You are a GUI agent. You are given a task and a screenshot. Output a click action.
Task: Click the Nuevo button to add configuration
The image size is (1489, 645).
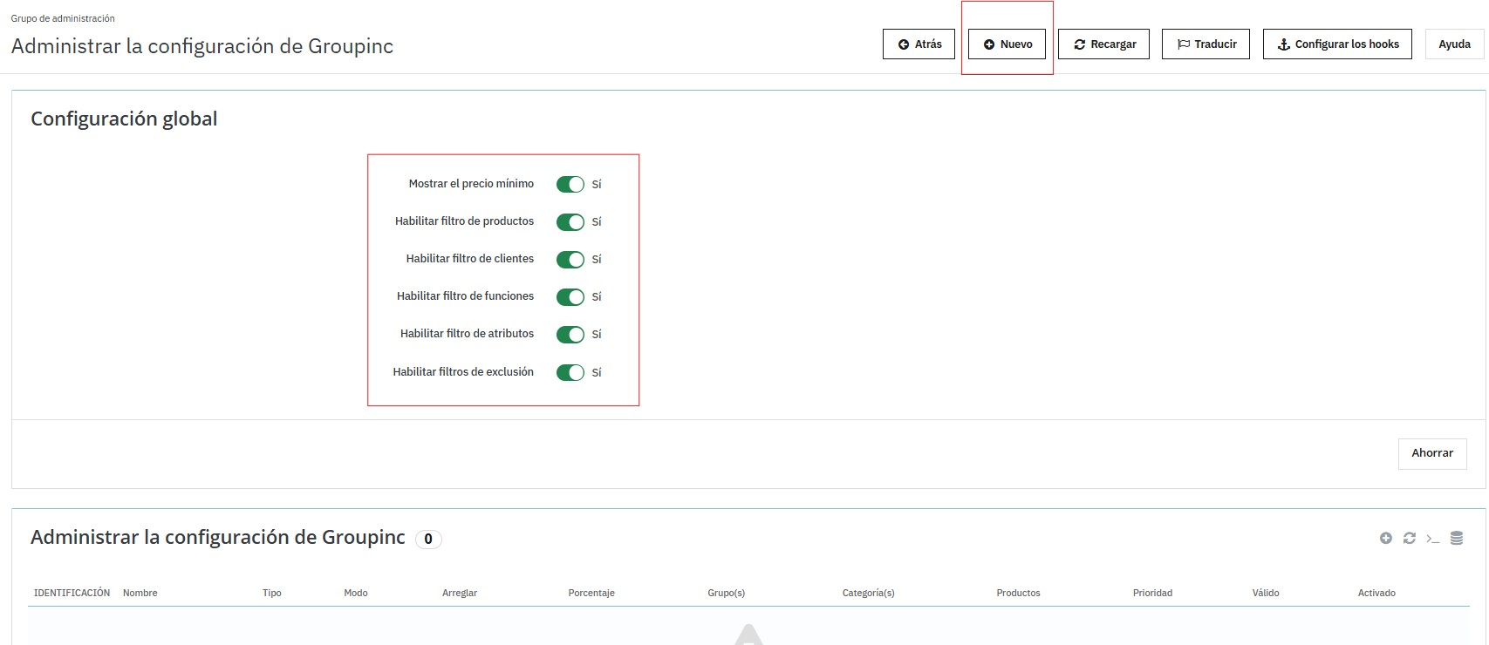[x=1007, y=44]
